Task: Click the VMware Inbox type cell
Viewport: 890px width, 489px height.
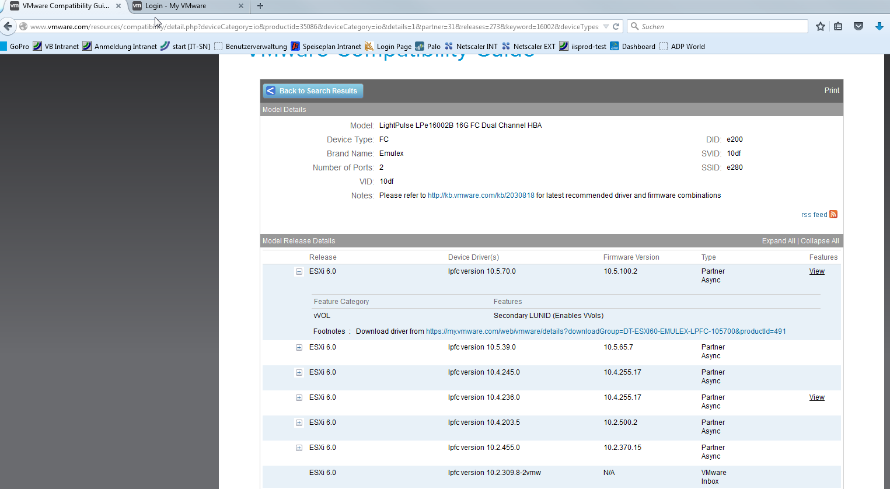Action: [714, 477]
